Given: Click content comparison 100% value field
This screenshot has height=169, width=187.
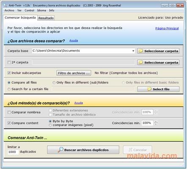Looking at the screenshot, I should tap(147, 123).
